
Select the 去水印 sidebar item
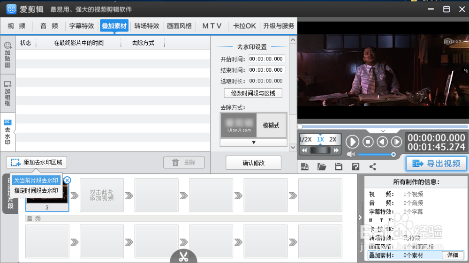pos(8,132)
